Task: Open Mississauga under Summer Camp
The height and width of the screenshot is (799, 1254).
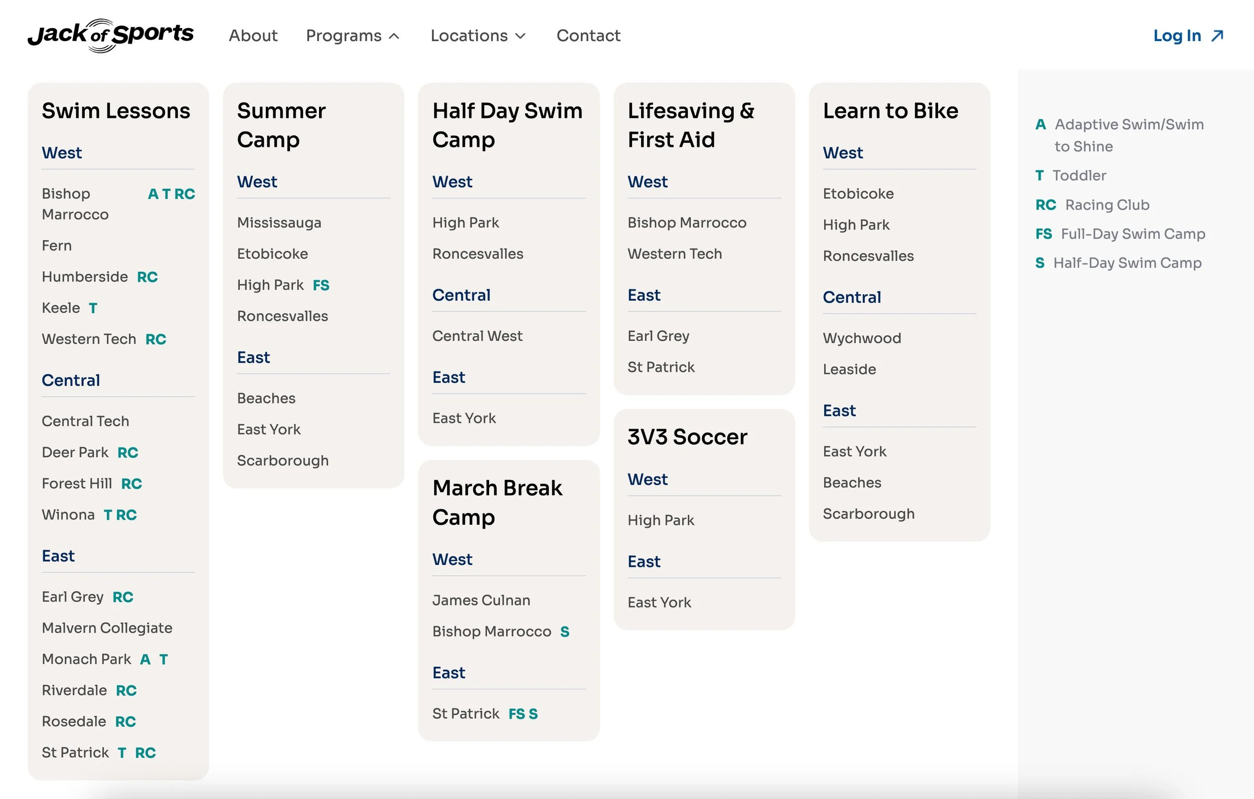Action: [x=279, y=223]
